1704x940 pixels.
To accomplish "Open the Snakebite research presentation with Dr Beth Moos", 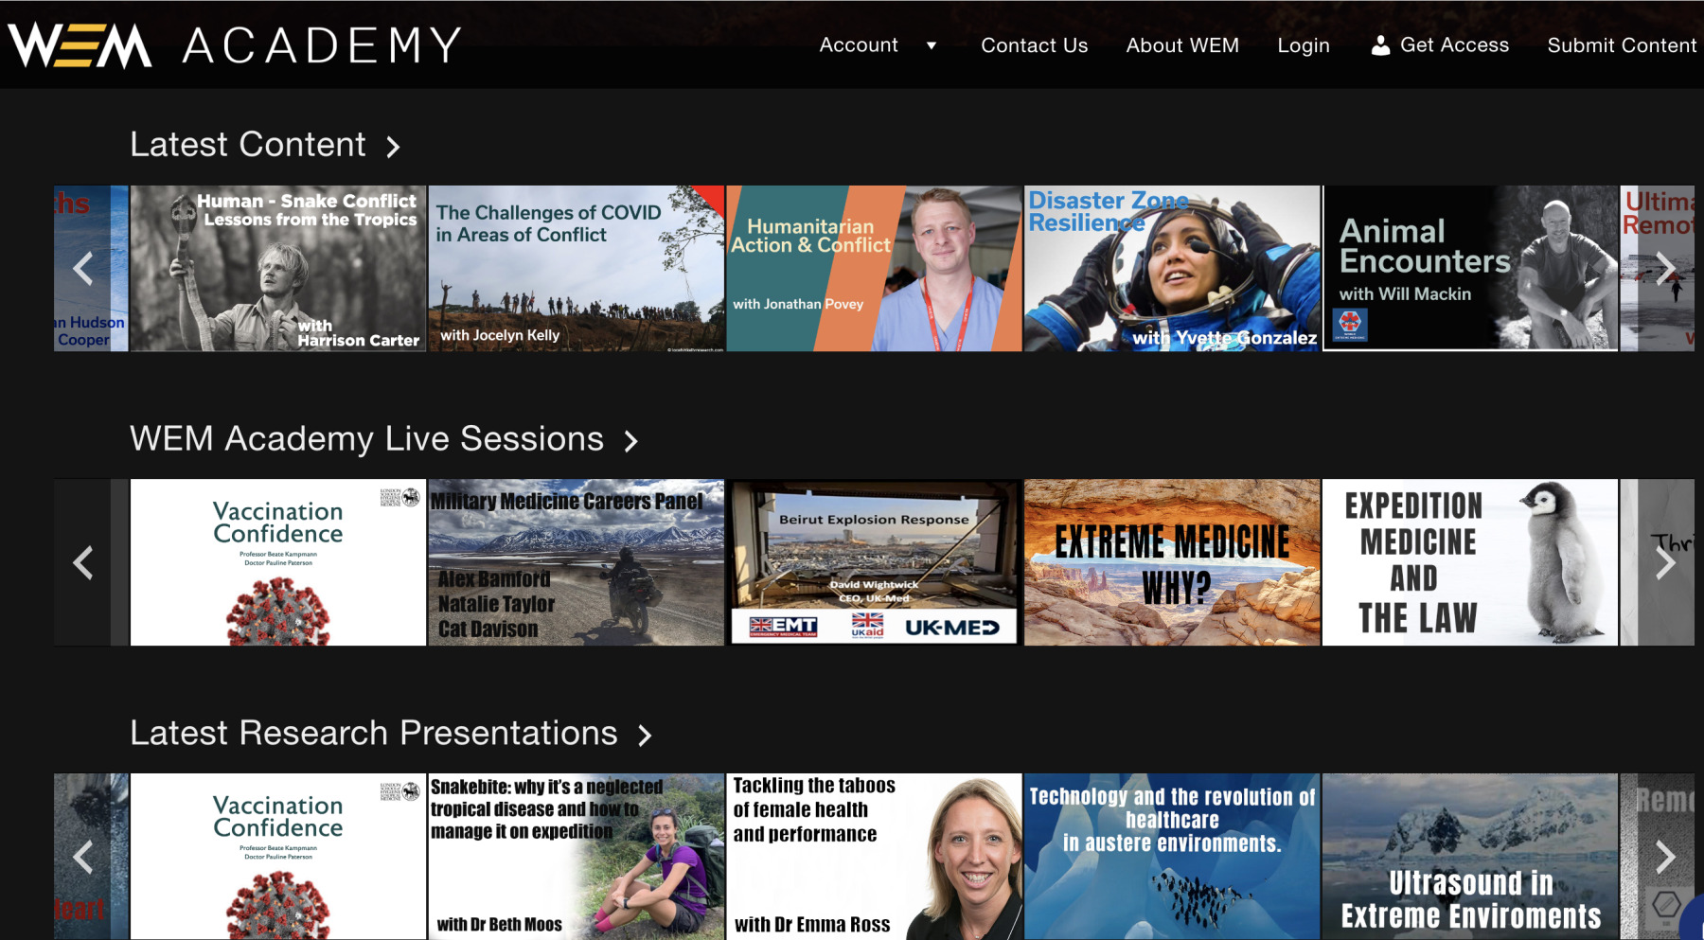I will (x=576, y=856).
